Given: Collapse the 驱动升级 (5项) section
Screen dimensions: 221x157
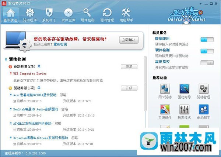Looking at the screenshot, I should [39, 88].
